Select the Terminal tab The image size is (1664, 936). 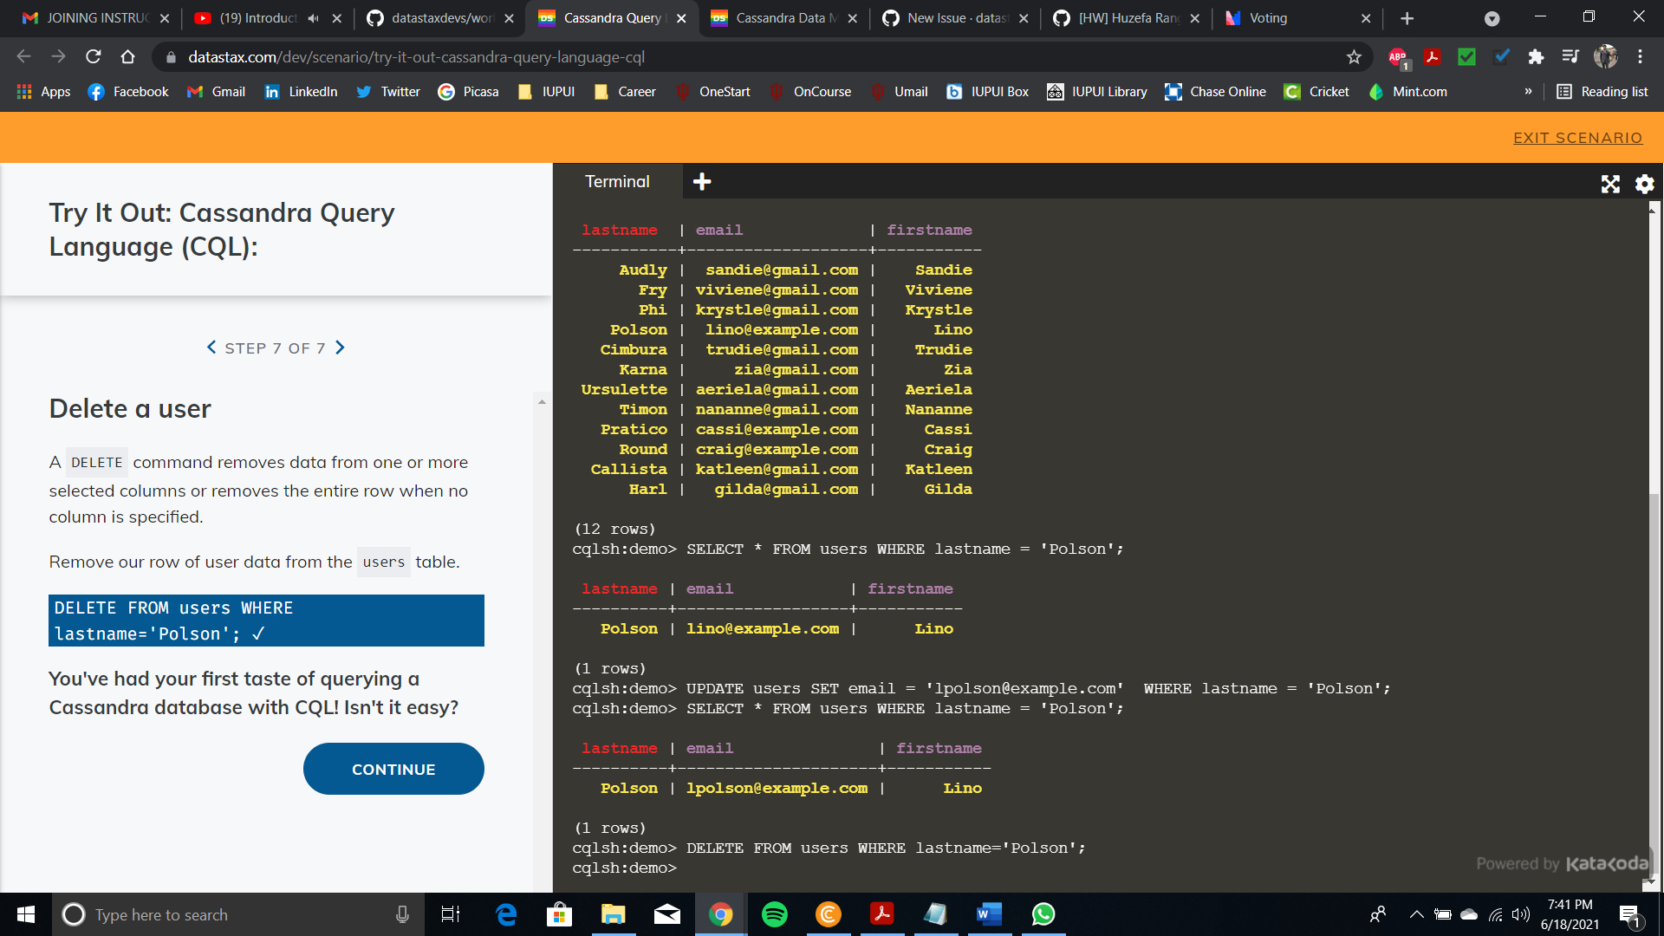point(618,181)
